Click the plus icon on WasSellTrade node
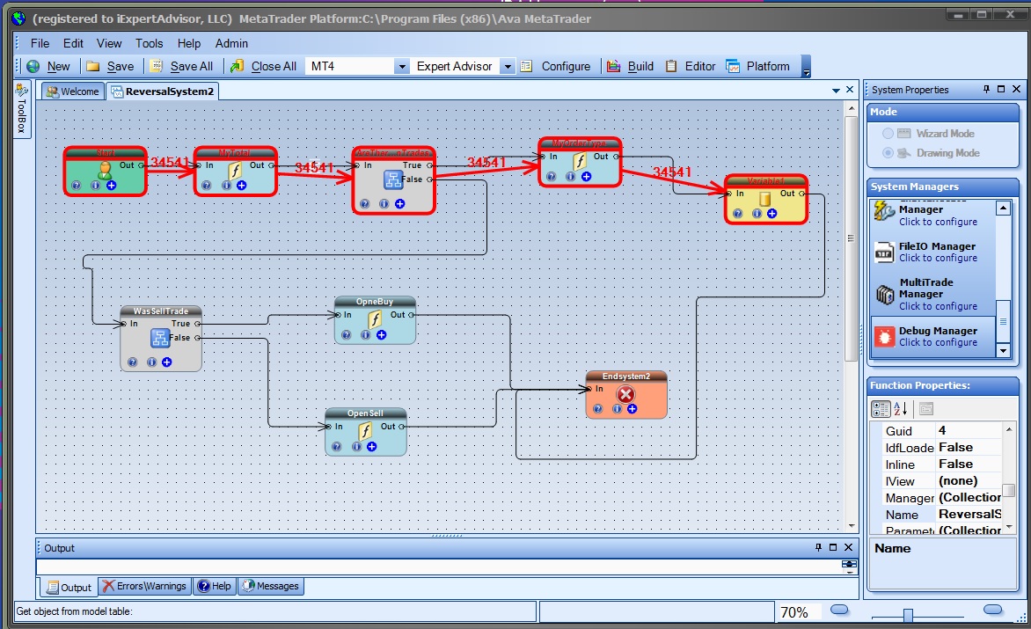Image resolution: width=1031 pixels, height=629 pixels. [167, 362]
